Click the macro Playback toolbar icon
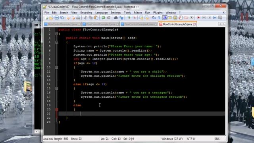The width and height of the screenshot is (254, 143). tap(209, 17)
